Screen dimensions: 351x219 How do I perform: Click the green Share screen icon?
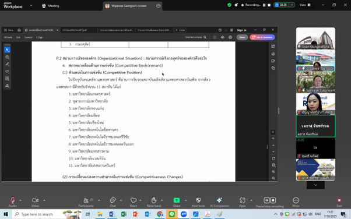[177, 200]
